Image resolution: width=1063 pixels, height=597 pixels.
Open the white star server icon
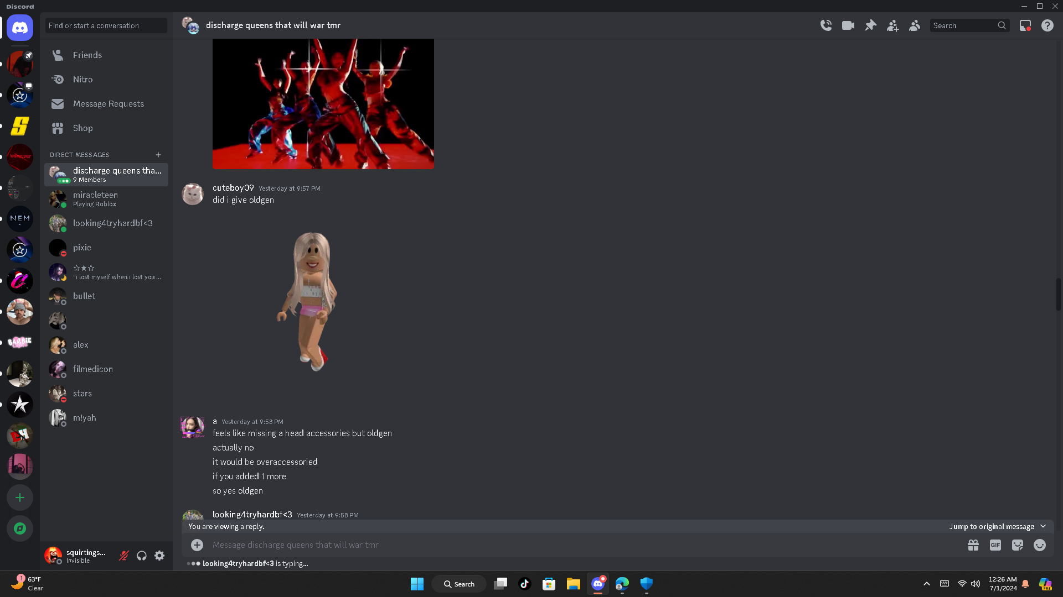tap(20, 405)
